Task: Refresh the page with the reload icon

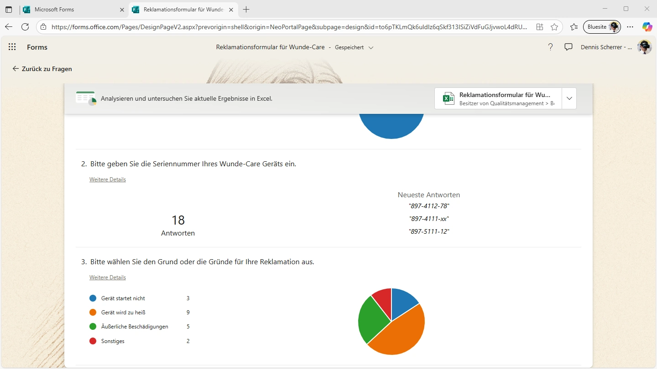Action: tap(25, 27)
